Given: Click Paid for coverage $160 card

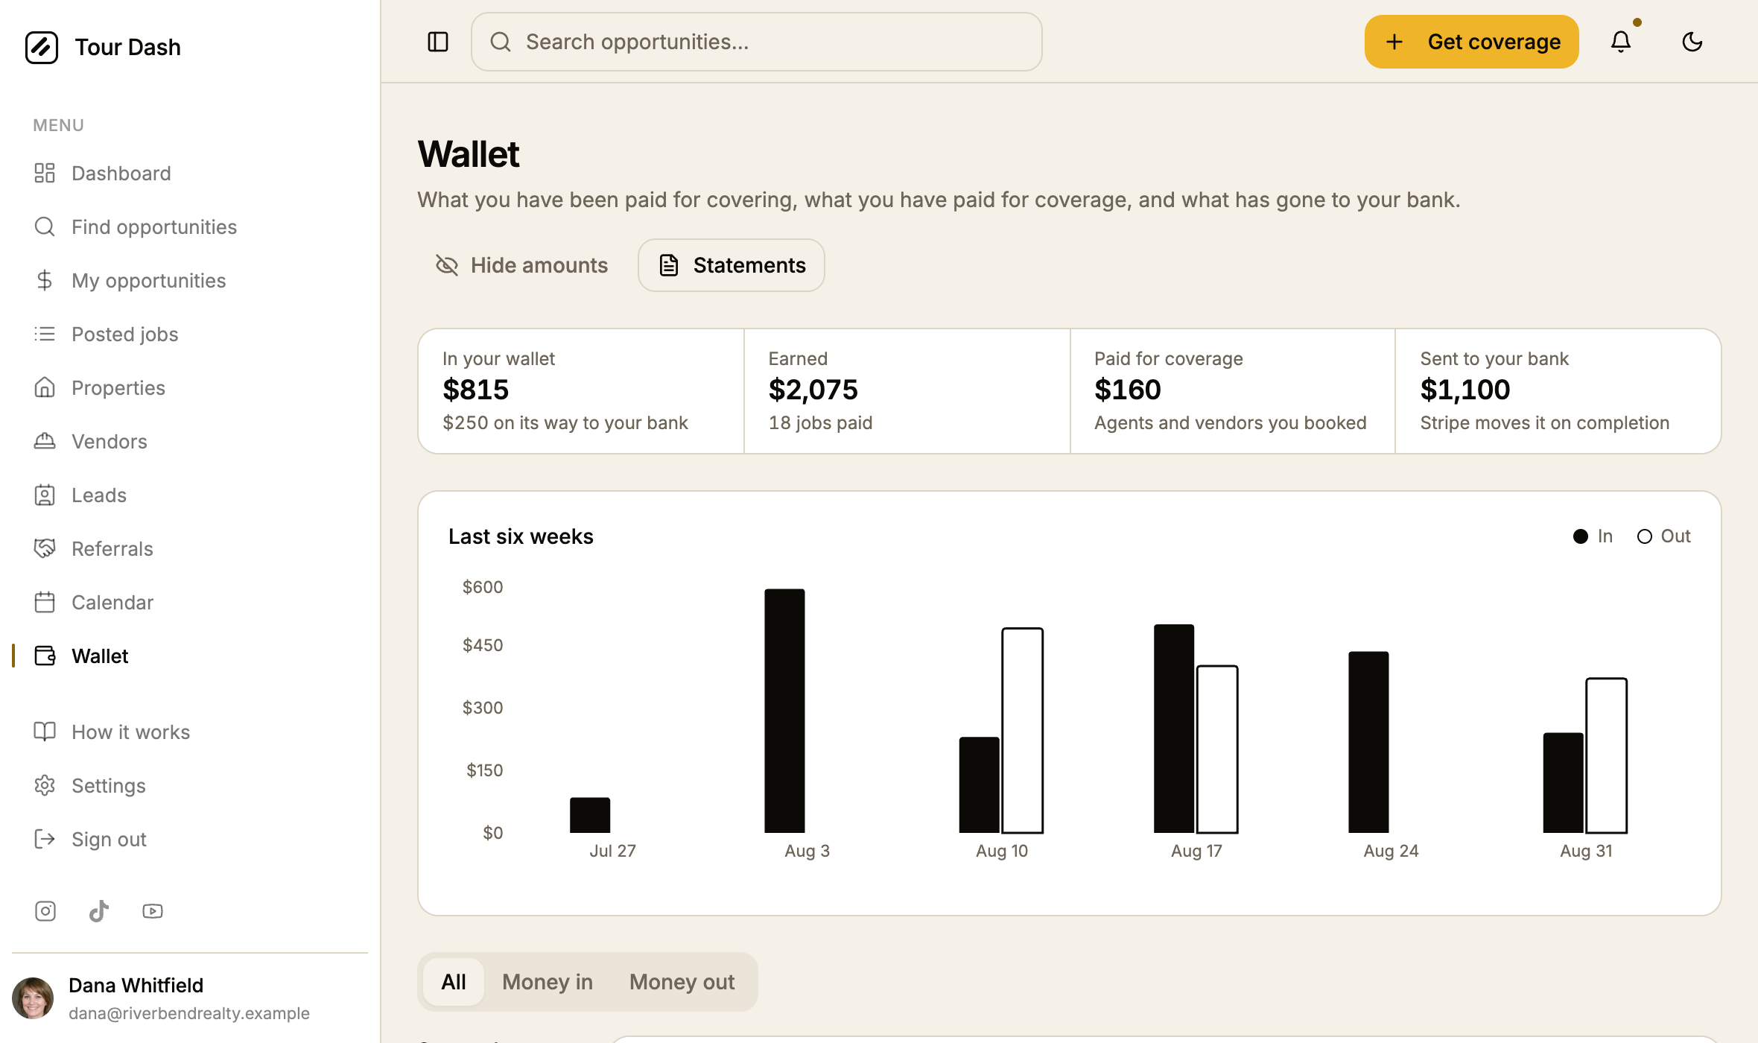Looking at the screenshot, I should (x=1233, y=391).
